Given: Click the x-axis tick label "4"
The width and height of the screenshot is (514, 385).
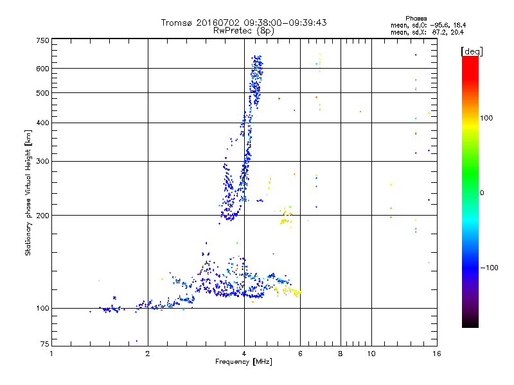Looking at the screenshot, I should click(x=244, y=354).
